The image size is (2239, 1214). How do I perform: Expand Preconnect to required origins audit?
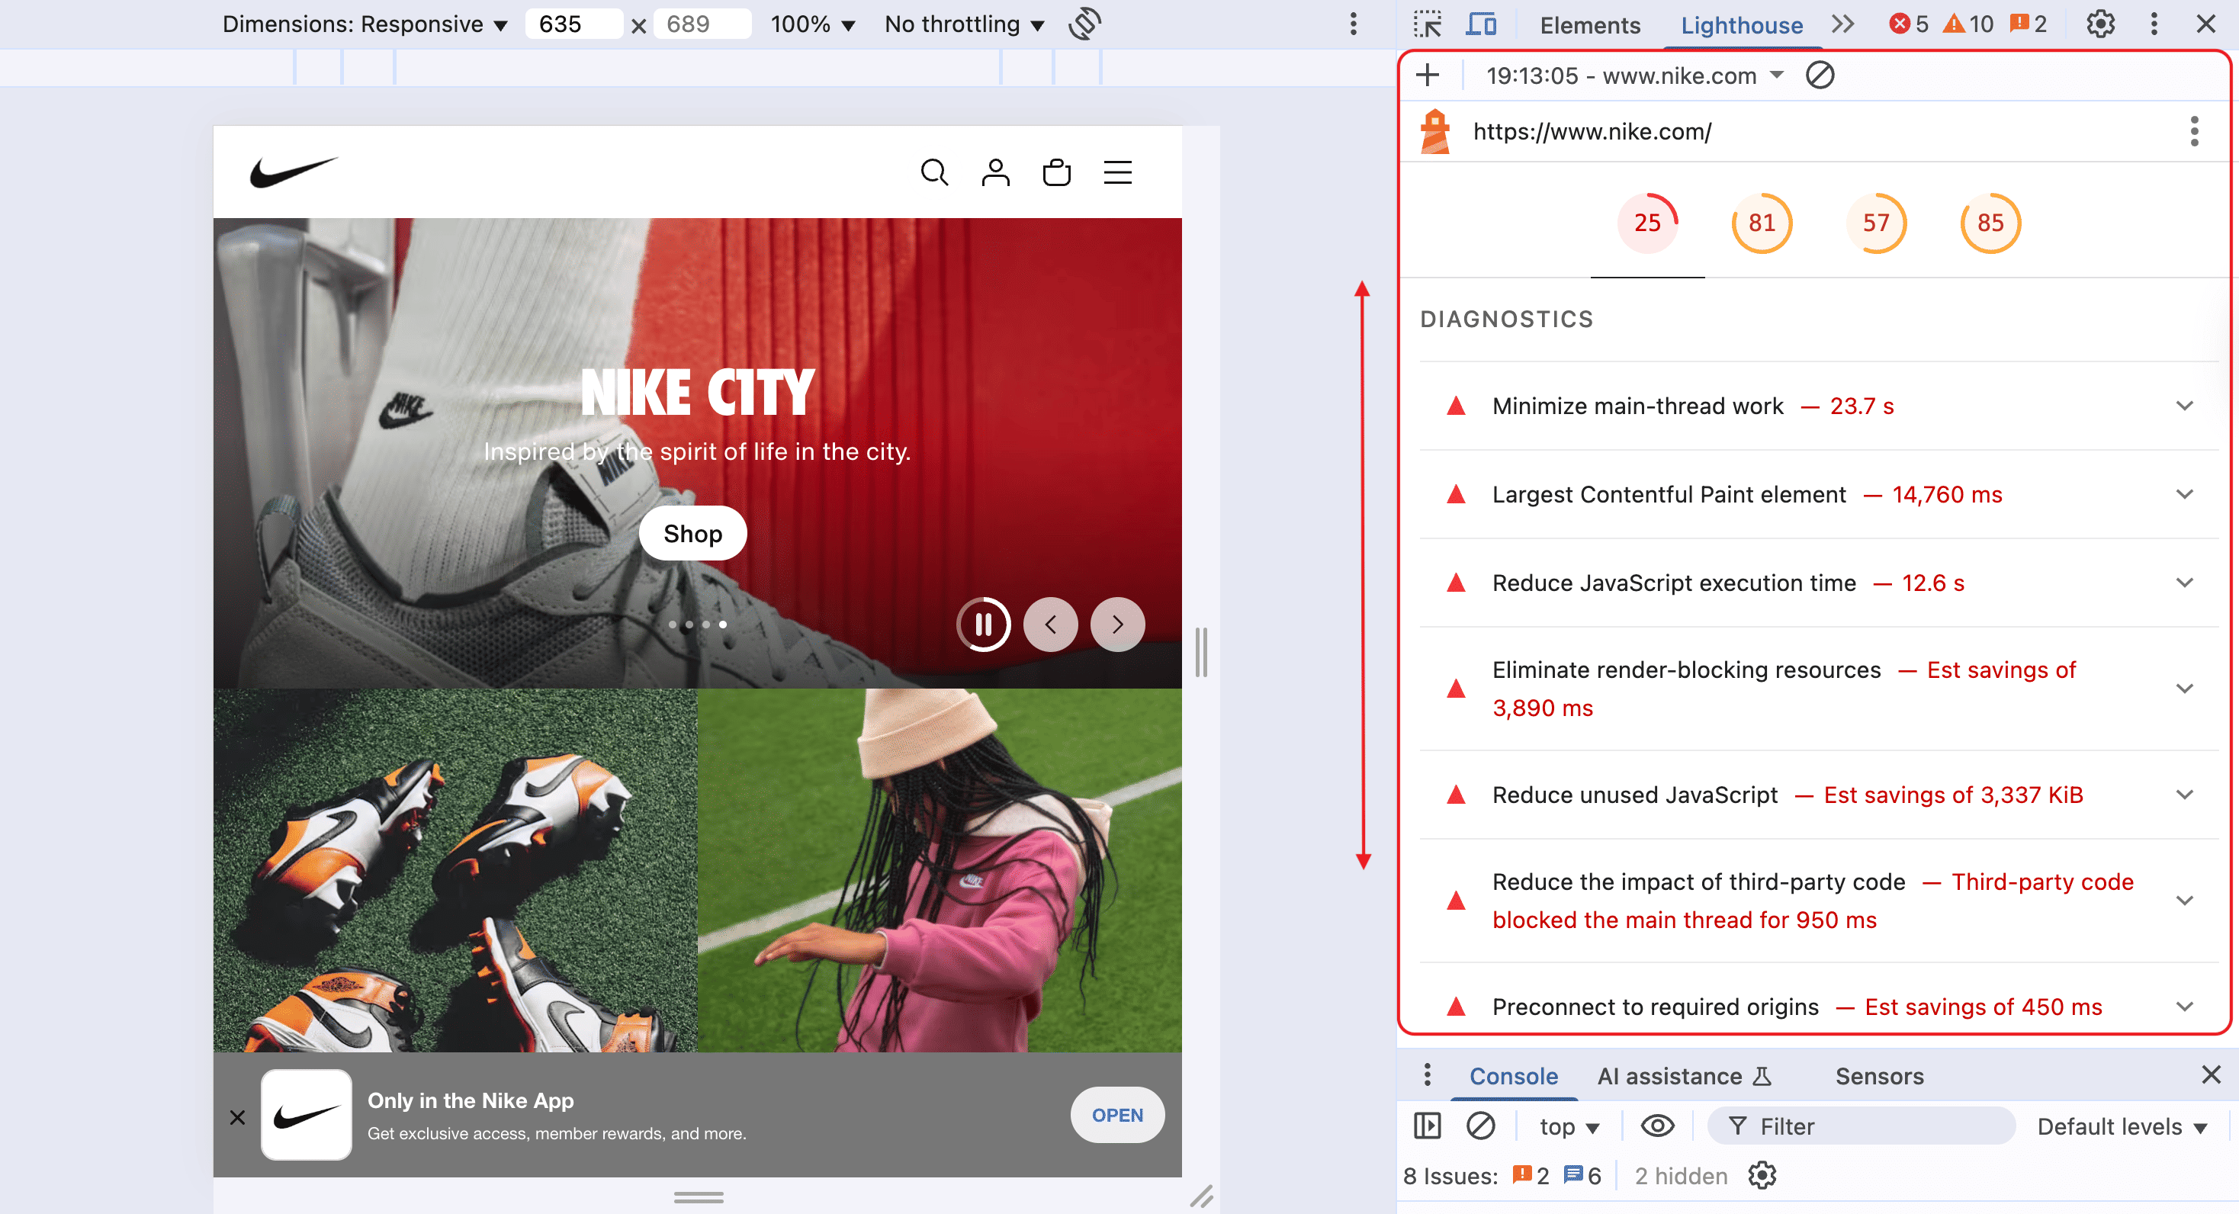click(x=1818, y=1007)
